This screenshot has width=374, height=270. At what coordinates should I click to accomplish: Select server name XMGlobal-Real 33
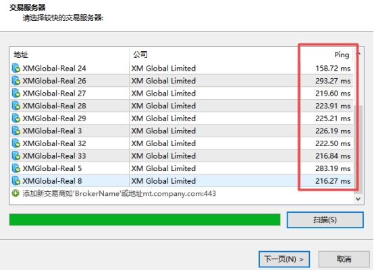[x=55, y=156]
